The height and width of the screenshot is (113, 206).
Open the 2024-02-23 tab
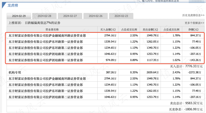click(x=121, y=16)
